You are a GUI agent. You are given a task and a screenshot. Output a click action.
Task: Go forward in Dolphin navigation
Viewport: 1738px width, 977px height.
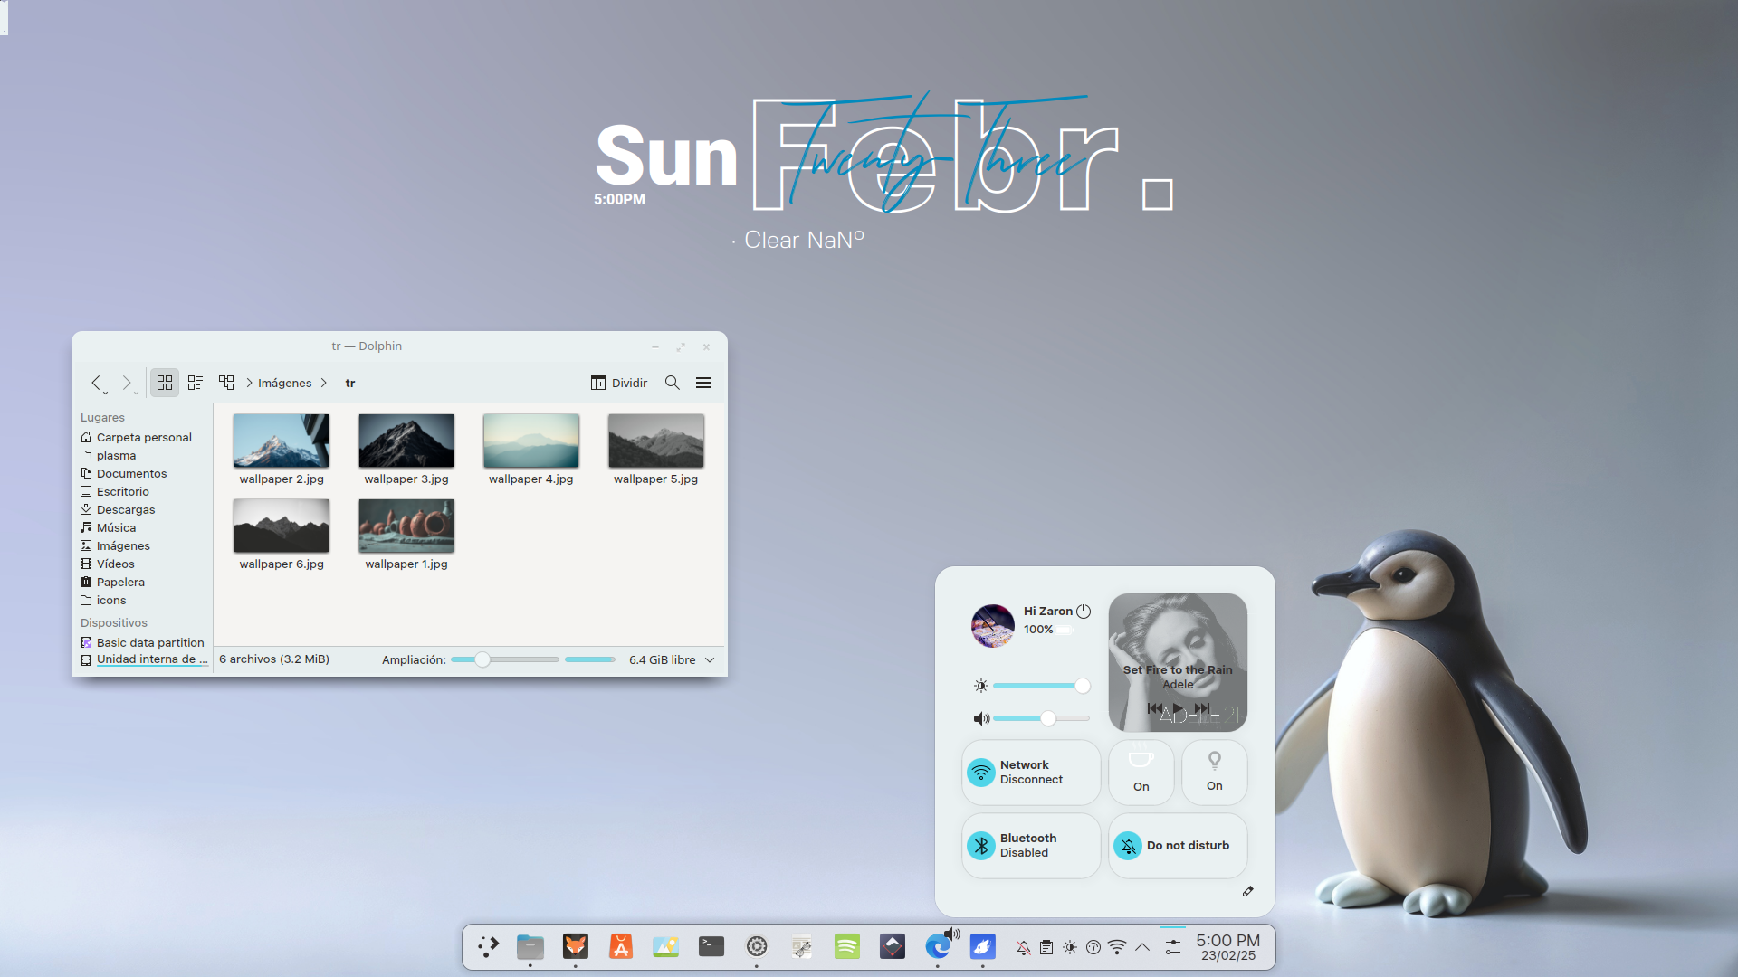click(127, 383)
